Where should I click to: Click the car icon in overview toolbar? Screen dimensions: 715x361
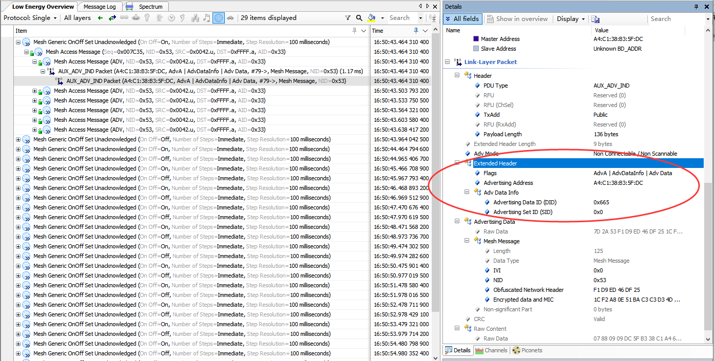tap(230, 18)
